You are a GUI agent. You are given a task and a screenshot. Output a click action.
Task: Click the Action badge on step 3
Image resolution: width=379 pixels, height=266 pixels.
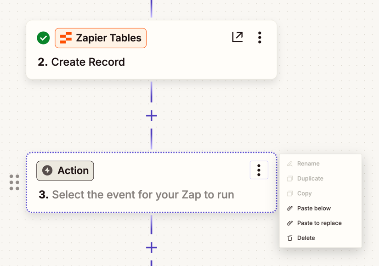point(65,171)
